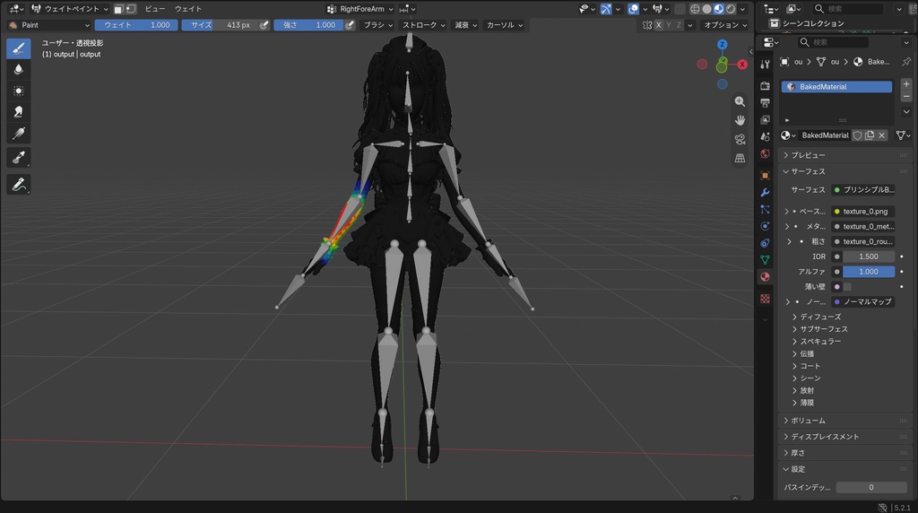Screen dimensions: 918x513
Task: Open the RightForeArm vertex group dropdown
Action: 359,9
